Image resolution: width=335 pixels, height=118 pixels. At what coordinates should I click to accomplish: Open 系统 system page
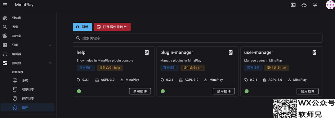[x=27, y=80]
